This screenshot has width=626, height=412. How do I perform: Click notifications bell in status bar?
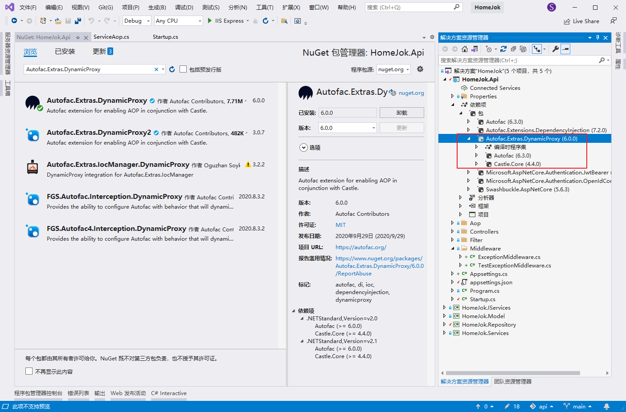[x=606, y=406]
